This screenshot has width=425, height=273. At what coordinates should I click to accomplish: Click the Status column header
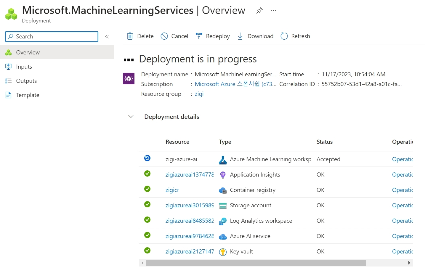(x=325, y=142)
